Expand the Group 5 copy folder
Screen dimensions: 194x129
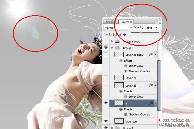pos(112,41)
